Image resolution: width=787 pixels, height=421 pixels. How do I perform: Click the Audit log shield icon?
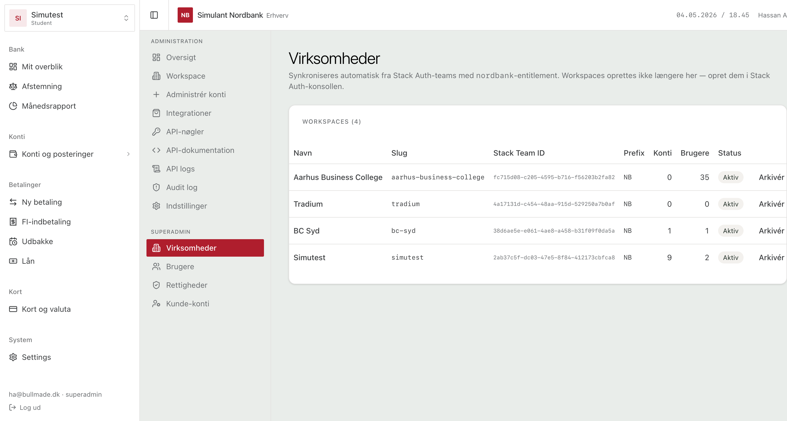156,188
